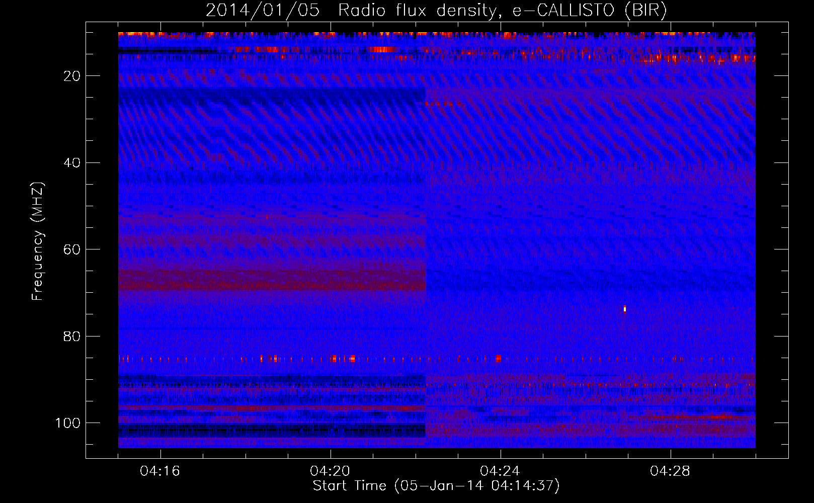Click the frequency tick label "20"
The width and height of the screenshot is (814, 503).
click(72, 76)
